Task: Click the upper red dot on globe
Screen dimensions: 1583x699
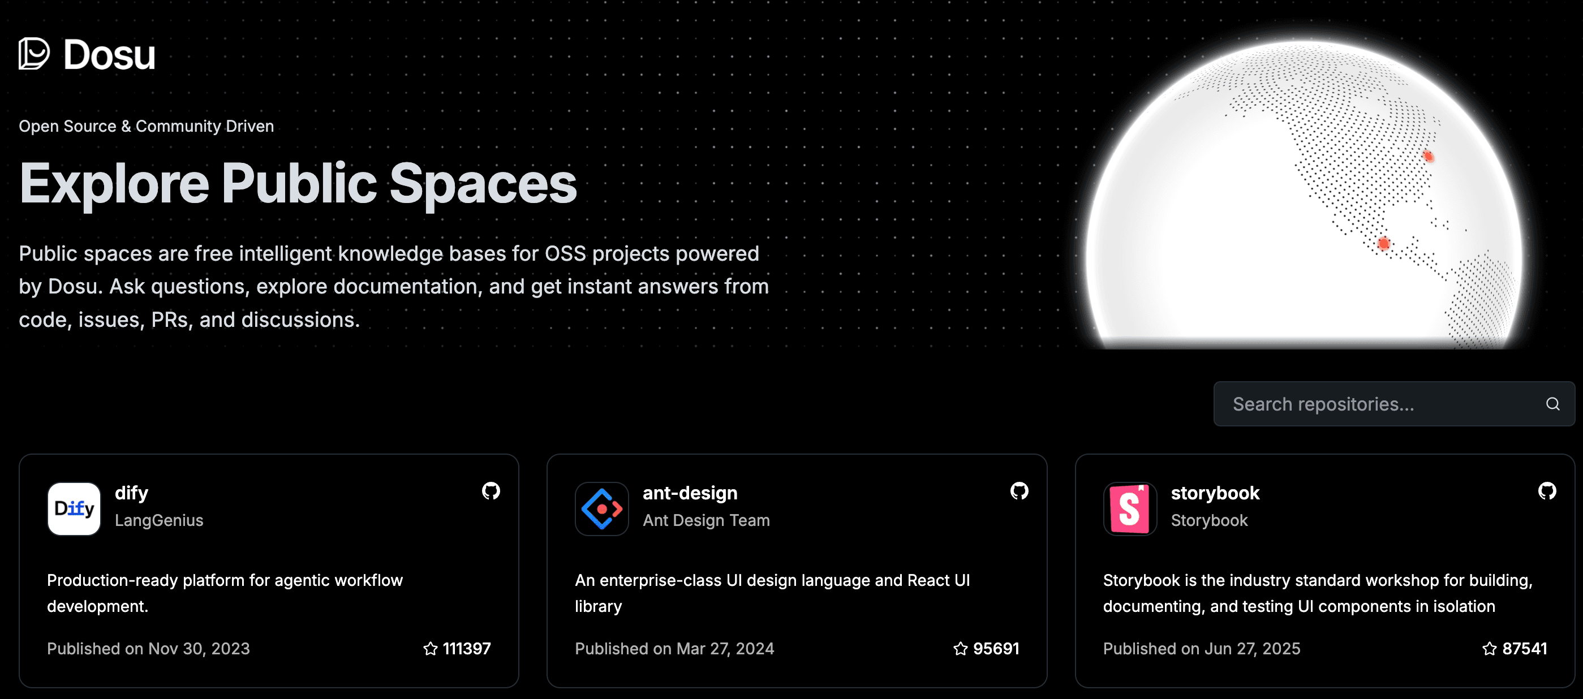Action: click(x=1428, y=156)
